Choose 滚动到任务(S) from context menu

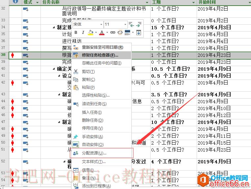pos(101,104)
